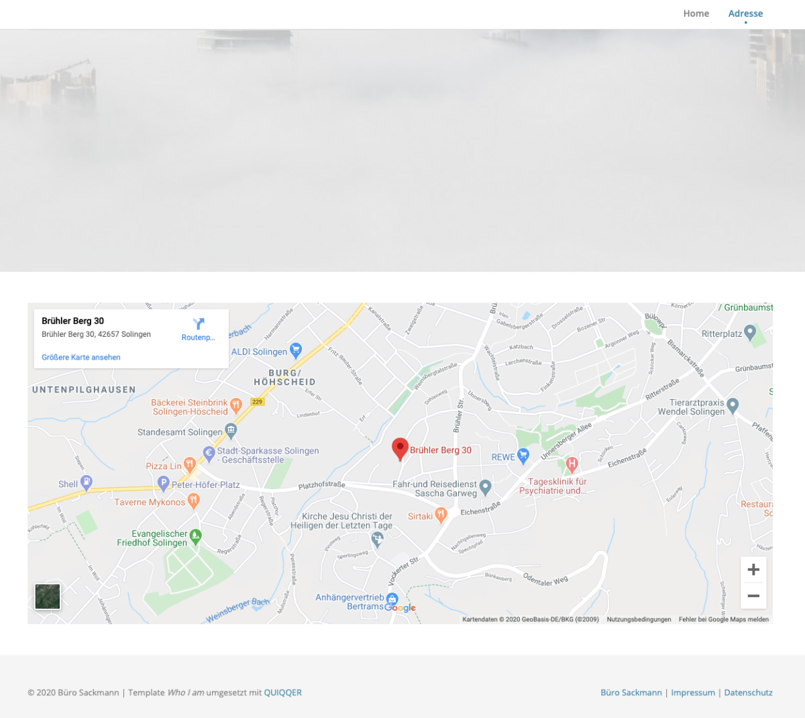This screenshot has width=805, height=718.
Task: Open the Routenplaner directions icon
Action: 199,324
